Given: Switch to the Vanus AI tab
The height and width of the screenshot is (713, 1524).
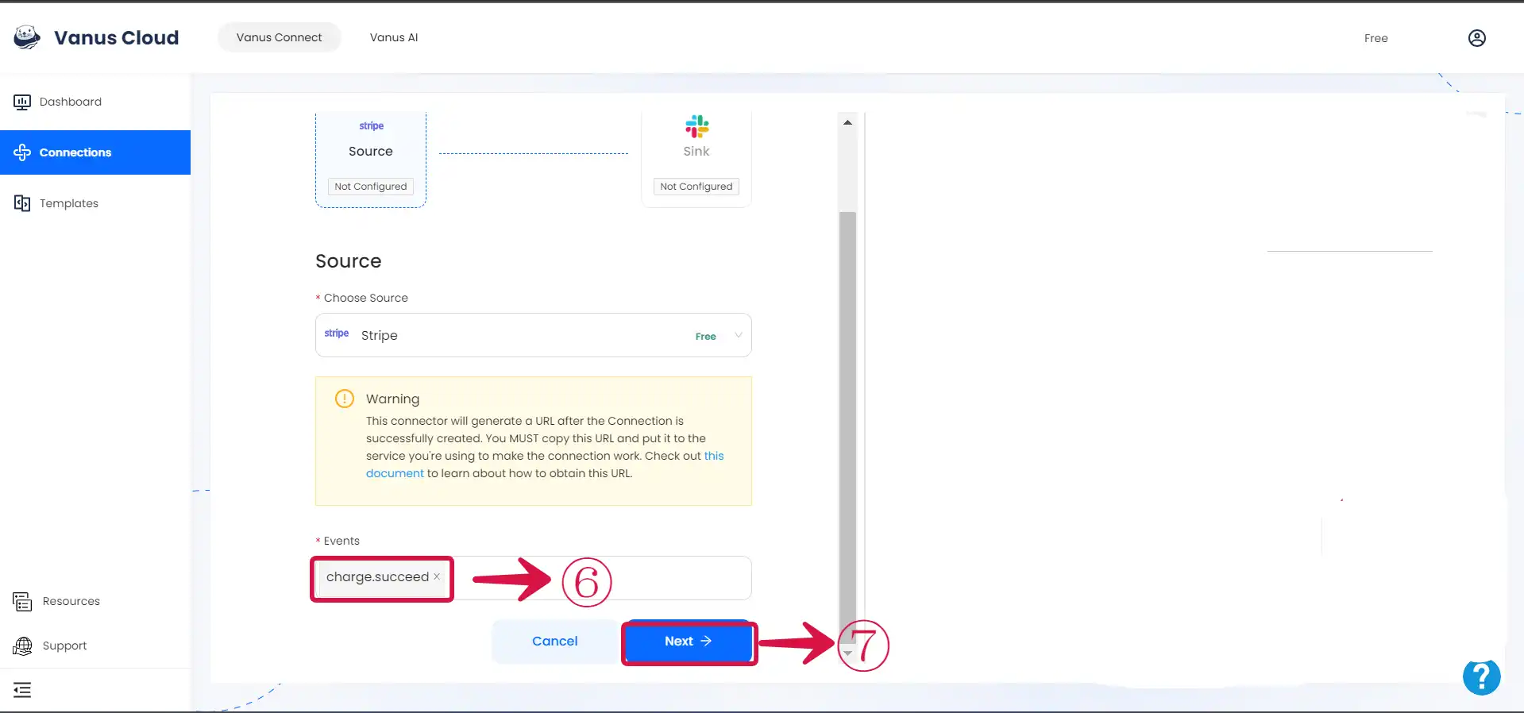Looking at the screenshot, I should click(394, 37).
